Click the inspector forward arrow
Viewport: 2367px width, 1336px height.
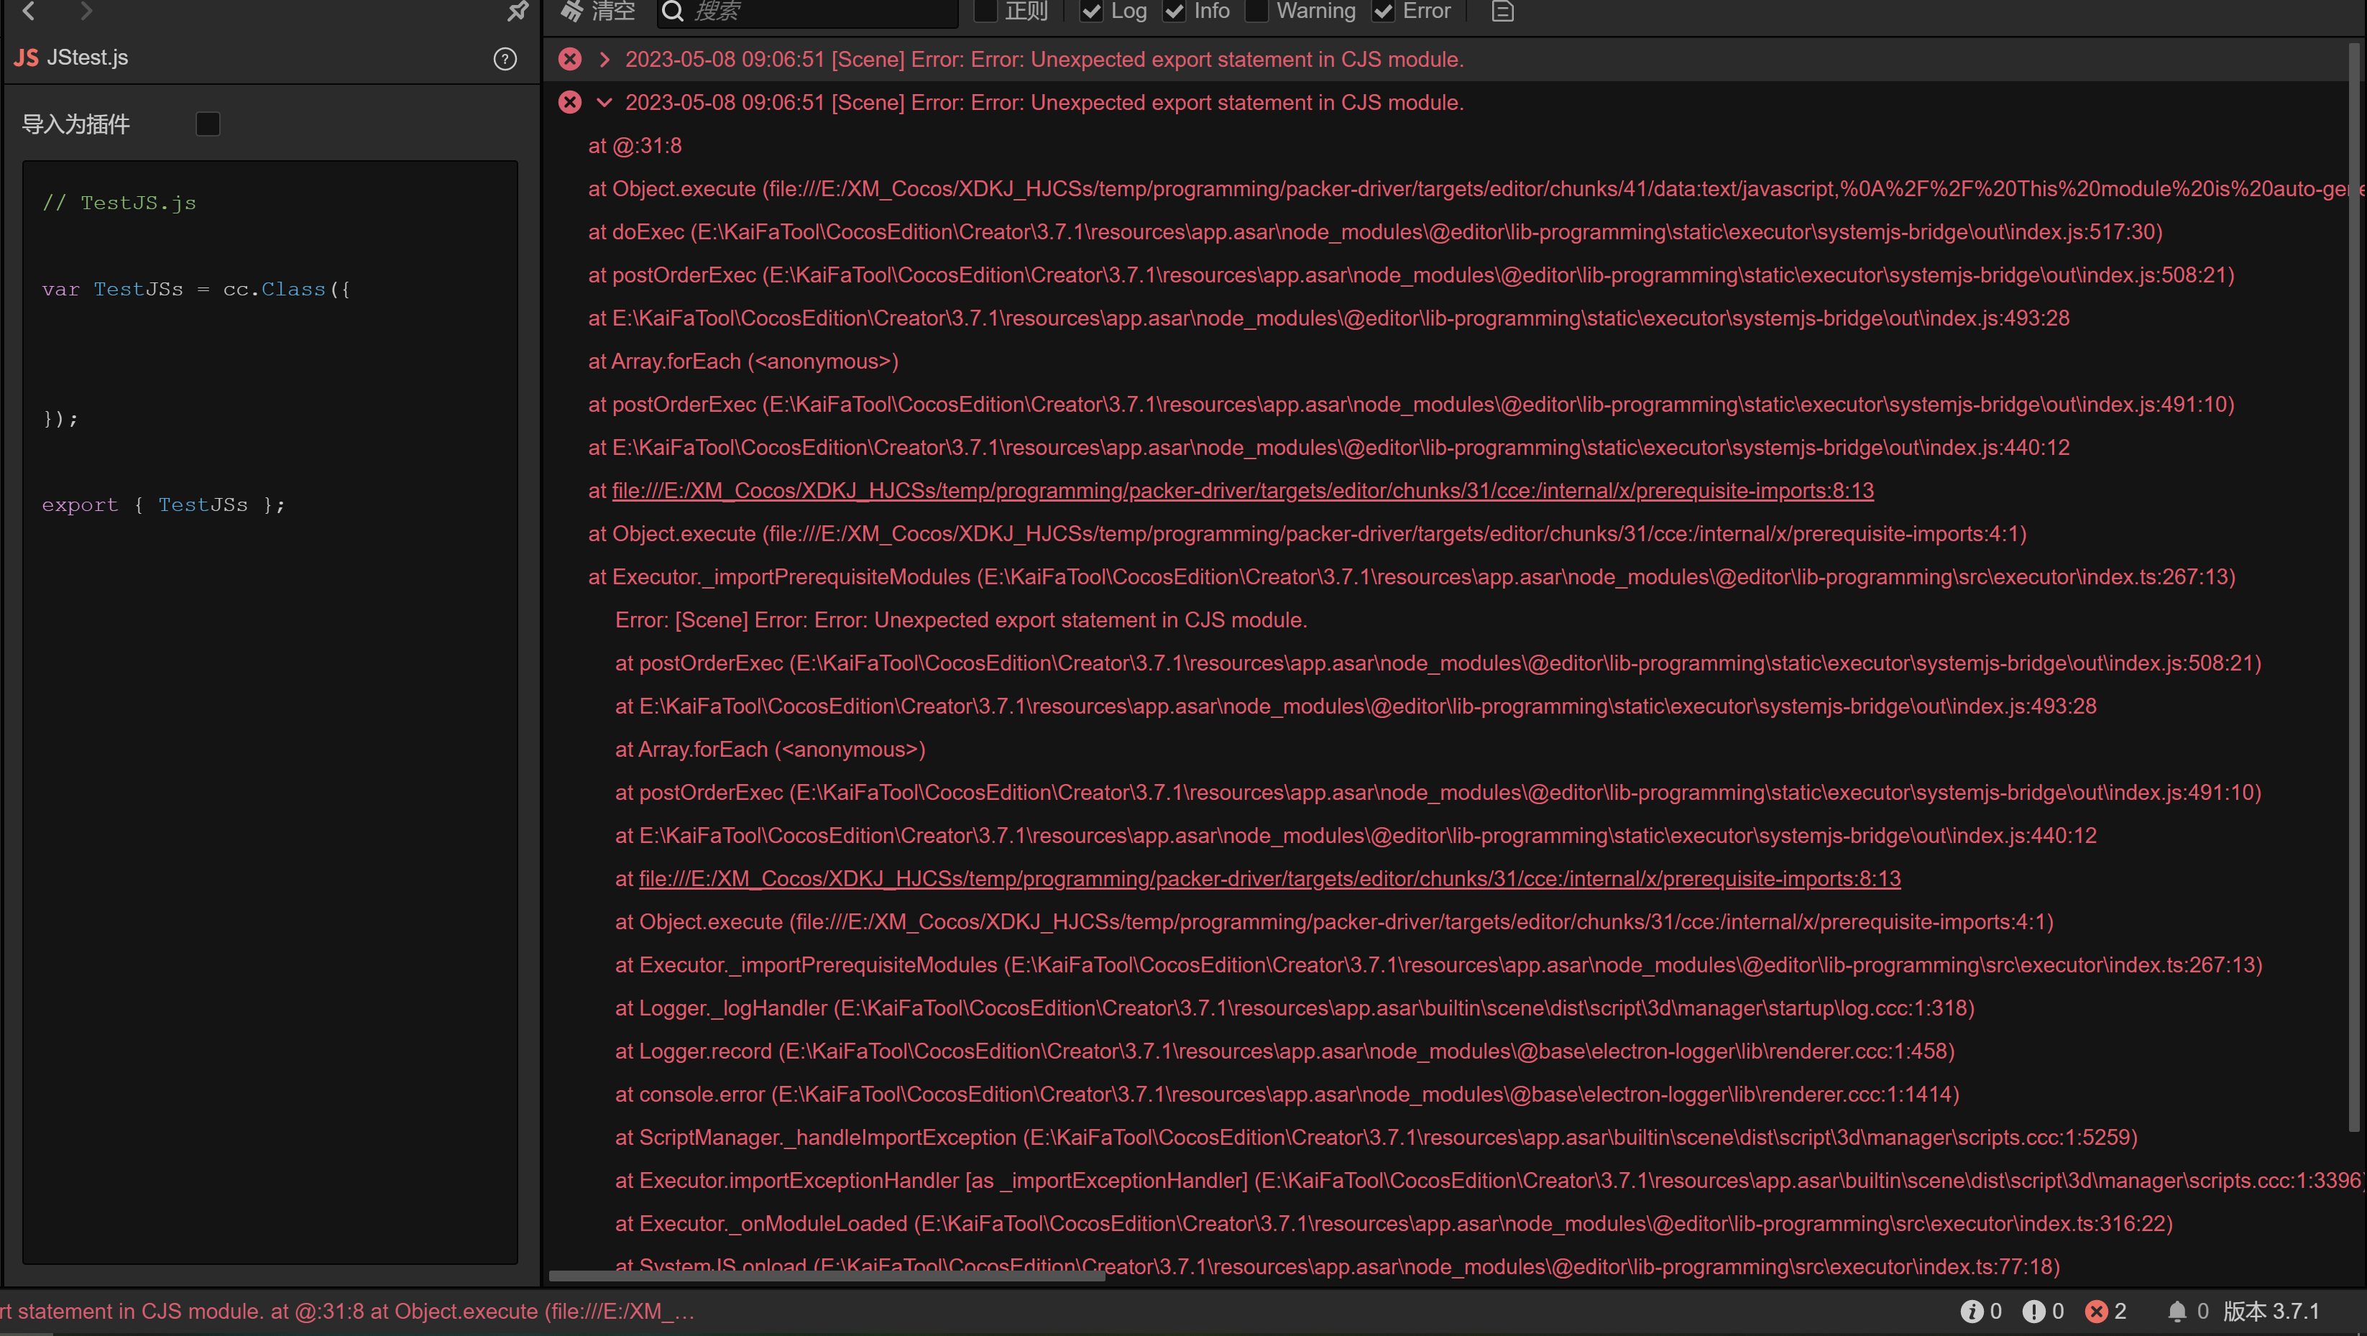(86, 11)
